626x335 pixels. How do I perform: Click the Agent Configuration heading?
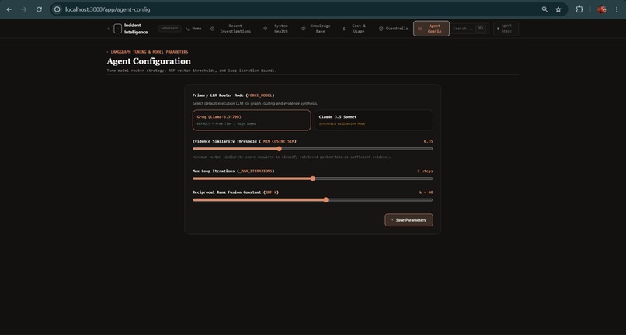(149, 61)
